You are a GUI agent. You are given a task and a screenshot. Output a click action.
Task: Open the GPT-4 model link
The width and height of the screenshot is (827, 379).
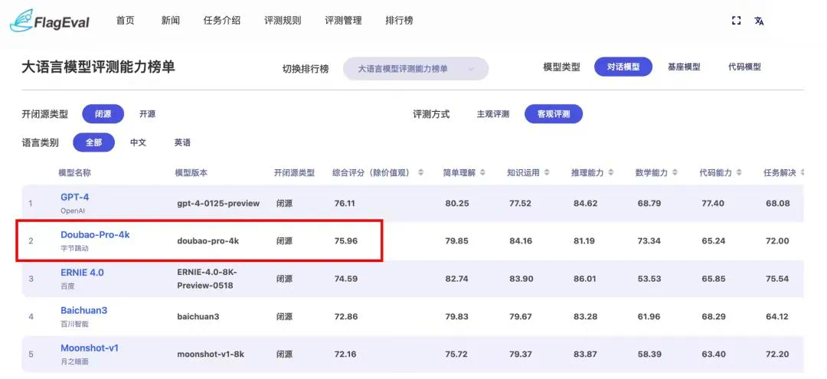74,197
